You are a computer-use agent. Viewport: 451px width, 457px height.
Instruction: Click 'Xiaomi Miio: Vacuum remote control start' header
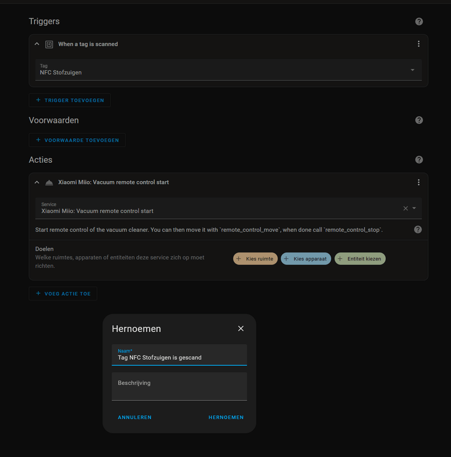[x=113, y=182]
